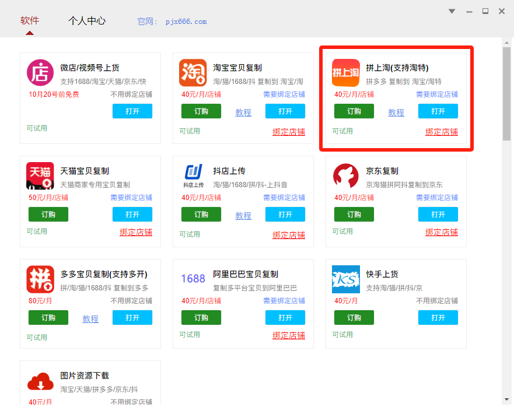This screenshot has height=407, width=514.
Task: Click 打开 for 抖店上传
Action: coord(285,215)
